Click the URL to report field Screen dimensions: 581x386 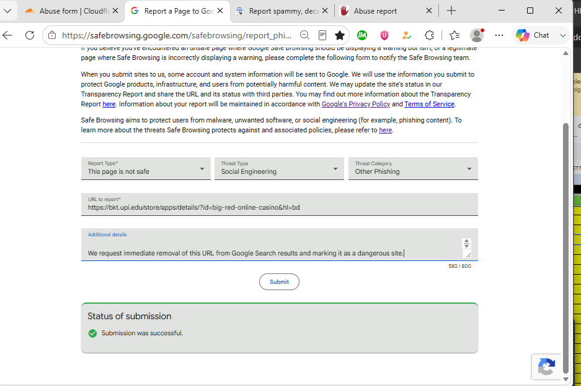point(280,205)
